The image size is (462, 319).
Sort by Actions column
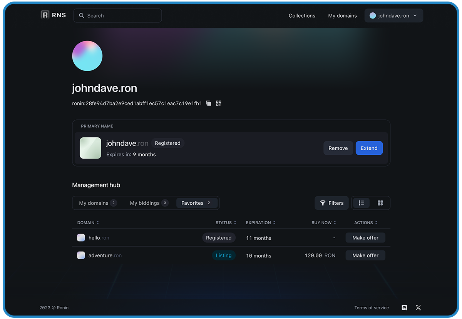click(366, 223)
